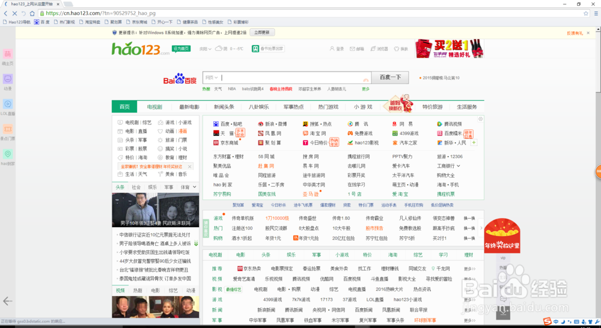601x328 pixels.
Task: Close the update notification bar
Action: pyautogui.click(x=588, y=33)
